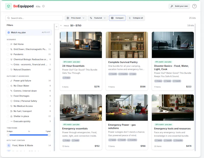Check the Shelter in place checkbox
Screen dimensions: 204x158
pos(8,116)
